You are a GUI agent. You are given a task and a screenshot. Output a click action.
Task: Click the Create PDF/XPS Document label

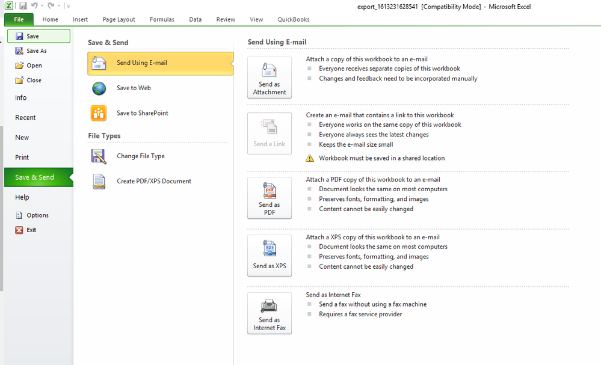(154, 181)
